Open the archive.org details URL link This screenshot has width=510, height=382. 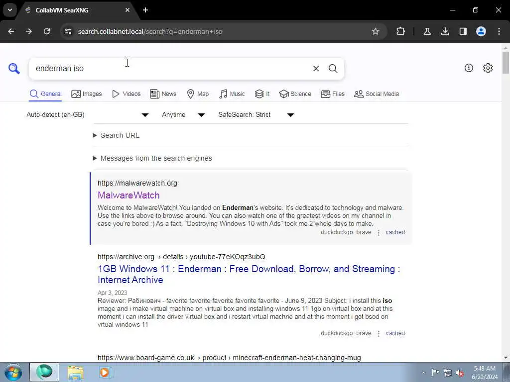coord(181,257)
